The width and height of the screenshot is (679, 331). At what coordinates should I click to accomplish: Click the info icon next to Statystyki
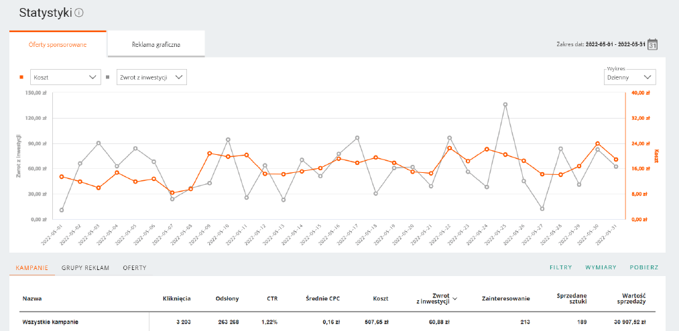(x=79, y=13)
